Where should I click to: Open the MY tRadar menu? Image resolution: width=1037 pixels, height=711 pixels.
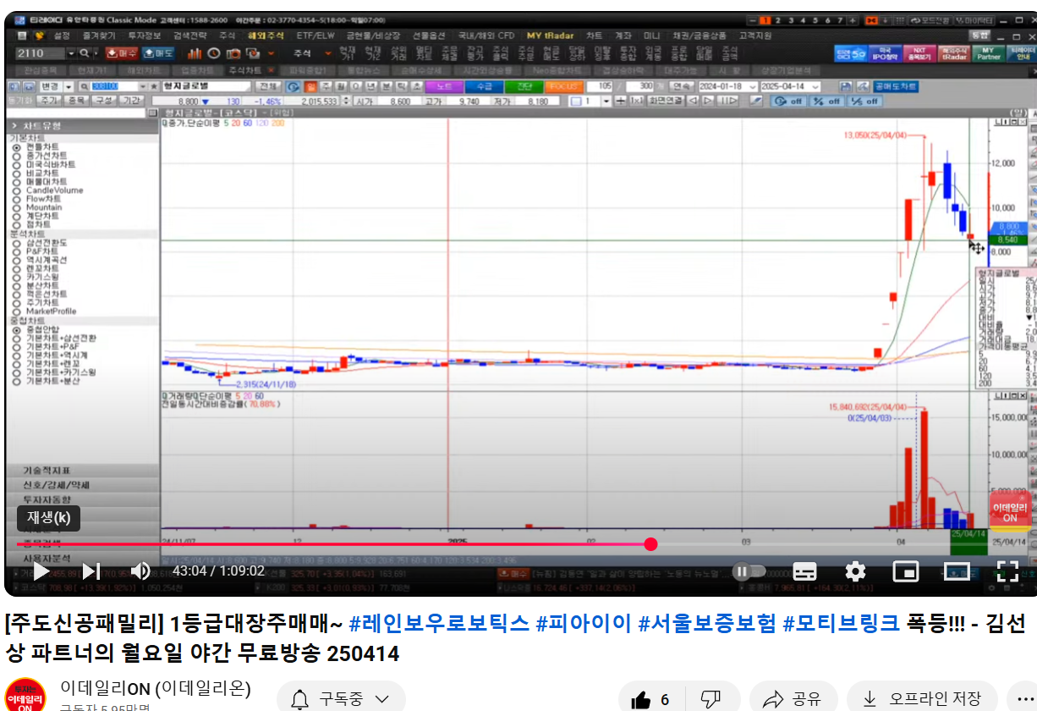551,36
